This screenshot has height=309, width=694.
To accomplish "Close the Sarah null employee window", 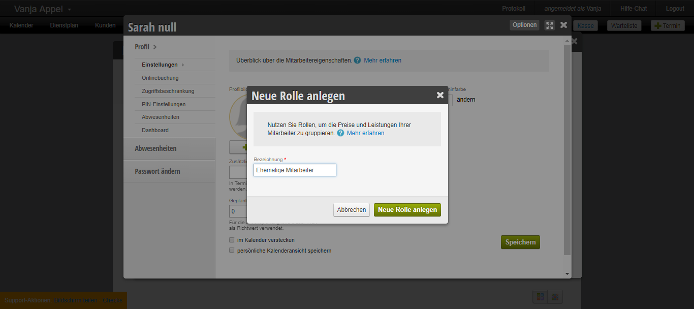I will [x=563, y=25].
